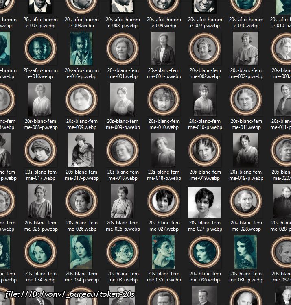Screen dimensions: 291x305
Task: Click the 20s-blanc-femme-035.webp veiled token
Action: point(123,252)
